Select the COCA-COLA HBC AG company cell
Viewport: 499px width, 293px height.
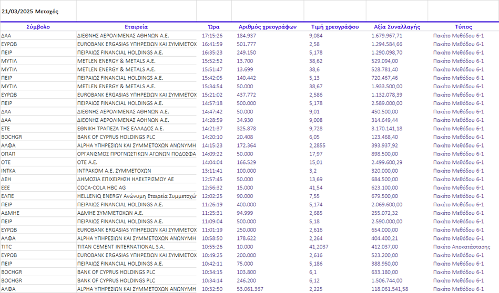(101, 188)
